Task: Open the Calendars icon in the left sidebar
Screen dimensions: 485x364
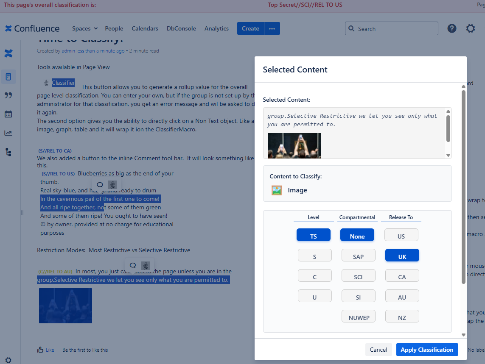Action: [x=8, y=114]
